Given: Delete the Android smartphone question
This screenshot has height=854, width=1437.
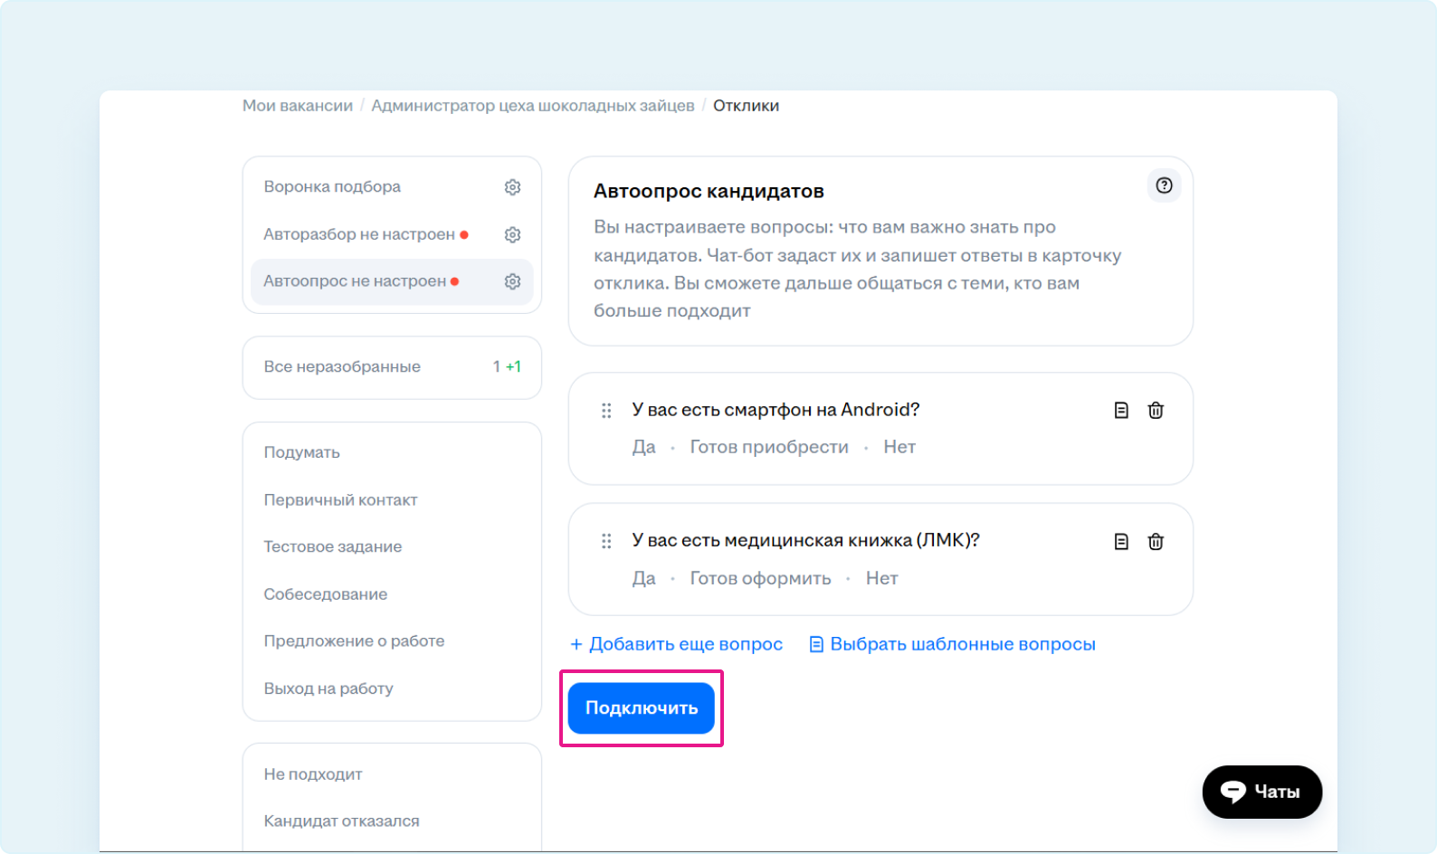Looking at the screenshot, I should [x=1156, y=411].
